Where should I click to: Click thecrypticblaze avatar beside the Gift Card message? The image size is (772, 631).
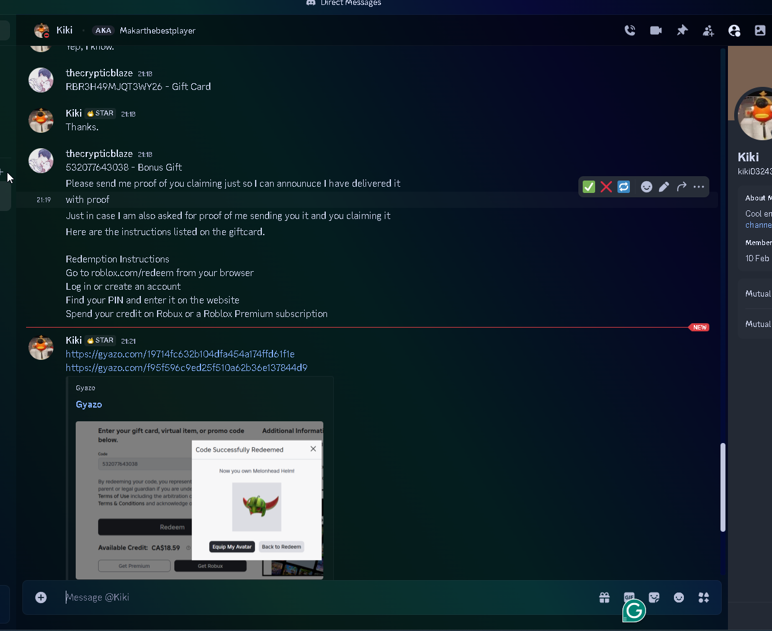[41, 80]
